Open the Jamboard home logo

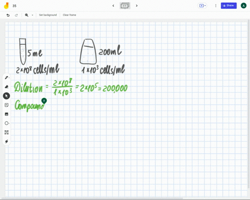pyautogui.click(x=6, y=6)
